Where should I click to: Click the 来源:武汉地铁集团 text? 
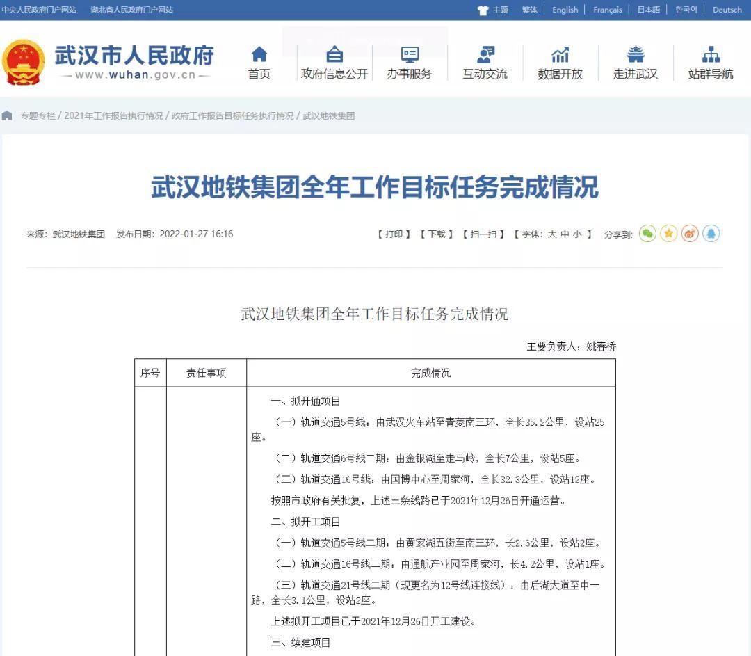(65, 234)
